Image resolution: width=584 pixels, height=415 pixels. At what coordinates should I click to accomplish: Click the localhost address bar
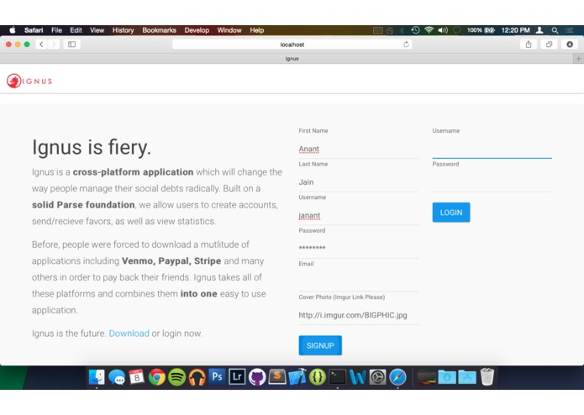(292, 45)
